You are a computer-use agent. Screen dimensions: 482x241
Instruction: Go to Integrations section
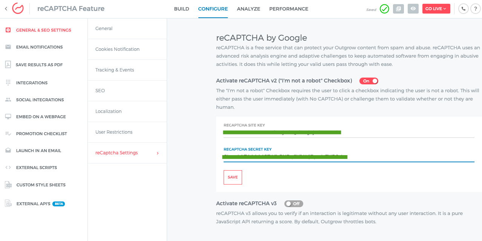pyautogui.click(x=32, y=83)
